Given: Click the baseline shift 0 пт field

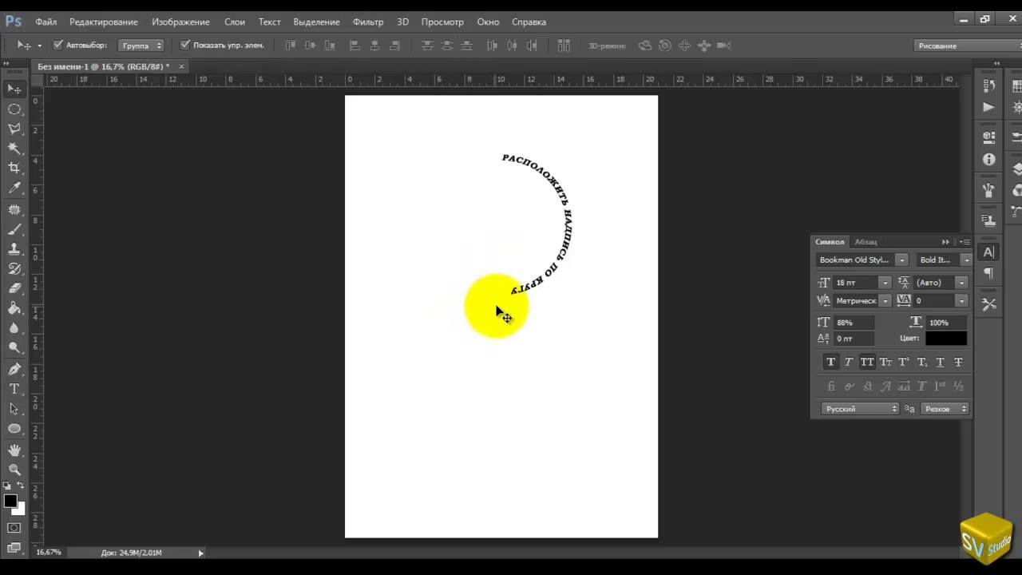Looking at the screenshot, I should pos(854,339).
